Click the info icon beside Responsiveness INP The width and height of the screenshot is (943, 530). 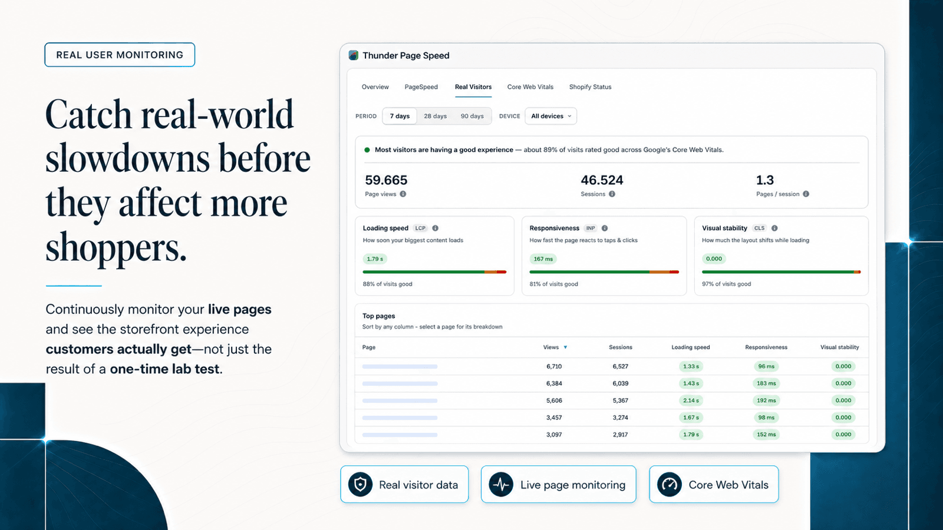tap(605, 228)
